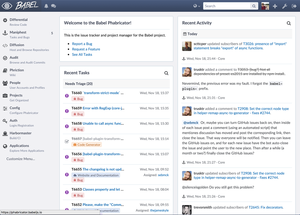Viewport: 300px width, 215px height.
Task: Click the Code Generator tag
Action: click(87, 145)
